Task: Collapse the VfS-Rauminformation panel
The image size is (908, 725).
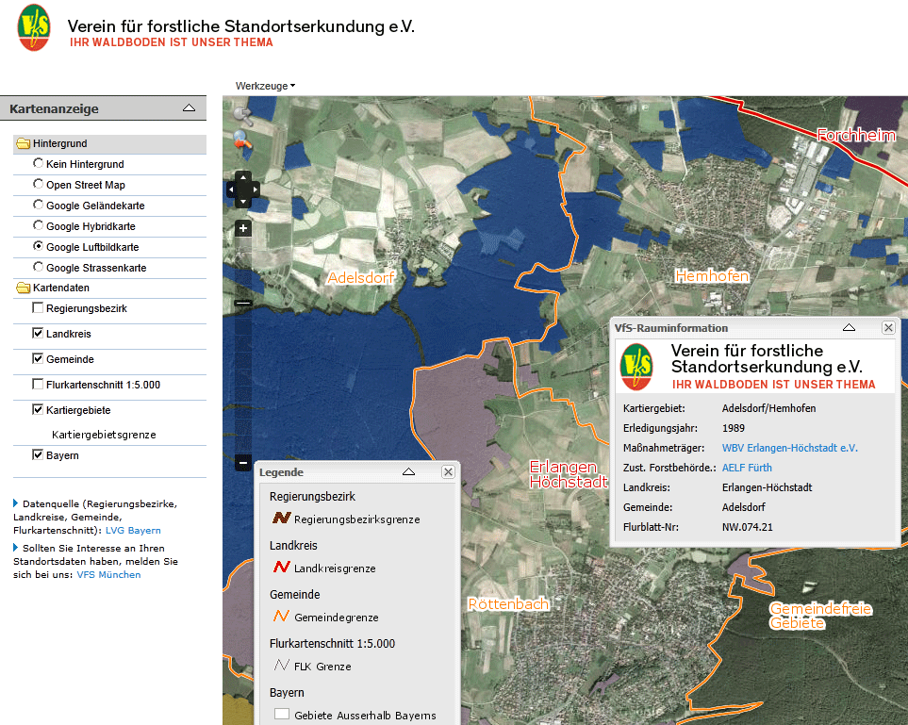Action: (x=849, y=327)
